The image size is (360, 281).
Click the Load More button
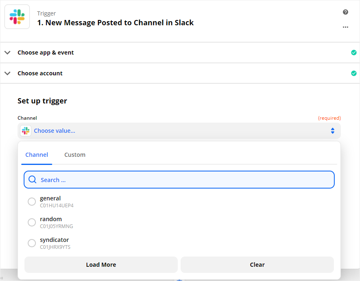click(x=101, y=265)
